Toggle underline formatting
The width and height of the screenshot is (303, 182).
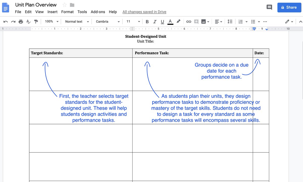tap(162, 21)
